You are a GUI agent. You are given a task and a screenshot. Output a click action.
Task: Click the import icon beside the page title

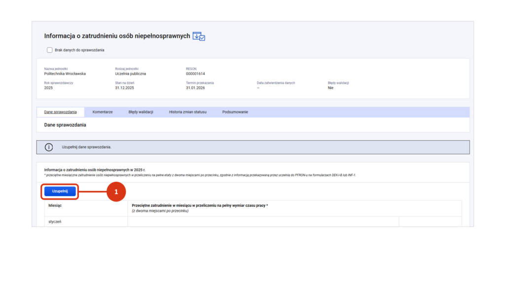(x=199, y=36)
